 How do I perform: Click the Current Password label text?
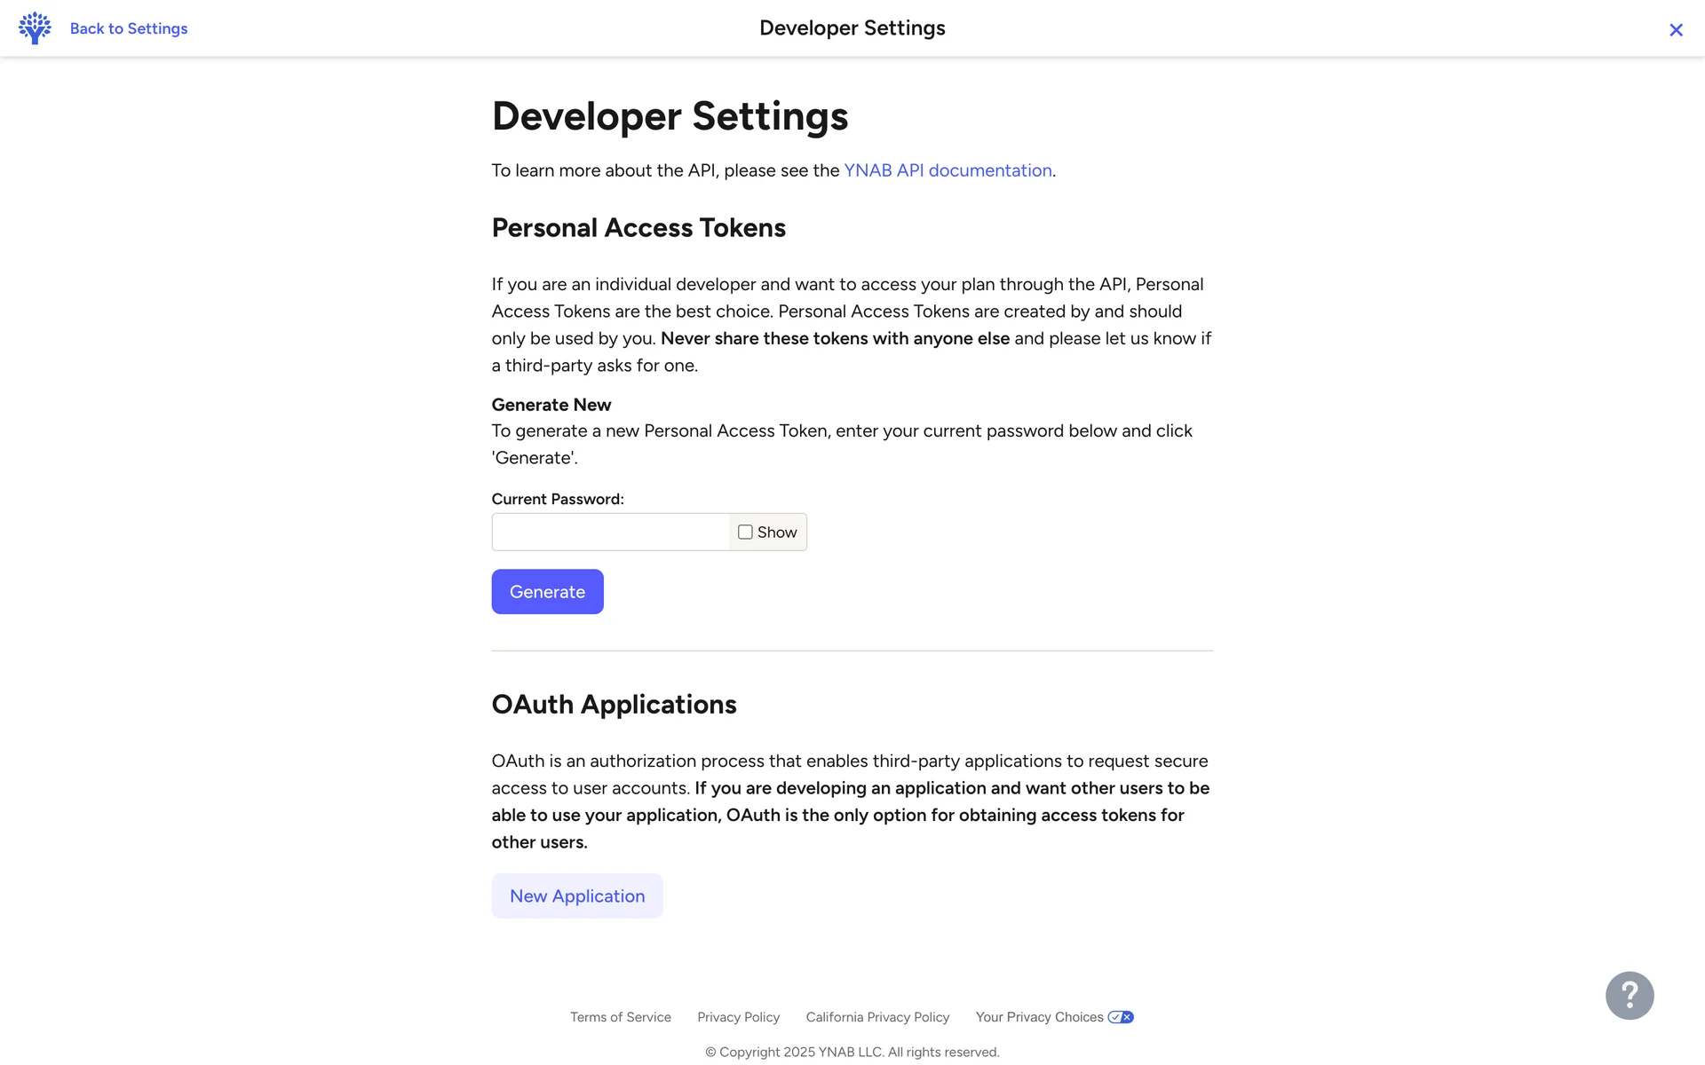558,500
